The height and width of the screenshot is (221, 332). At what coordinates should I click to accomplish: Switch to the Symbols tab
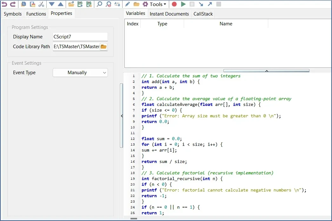tap(13, 14)
